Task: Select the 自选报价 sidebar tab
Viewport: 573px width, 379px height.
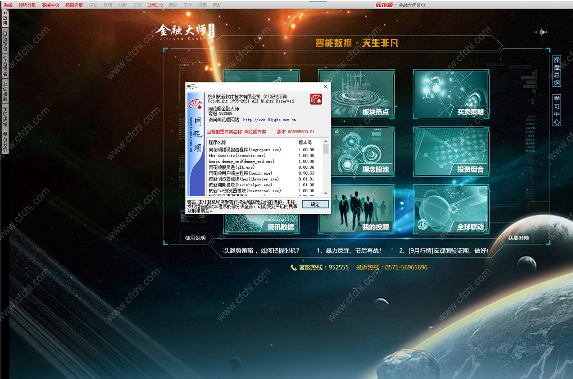Action: point(5,41)
